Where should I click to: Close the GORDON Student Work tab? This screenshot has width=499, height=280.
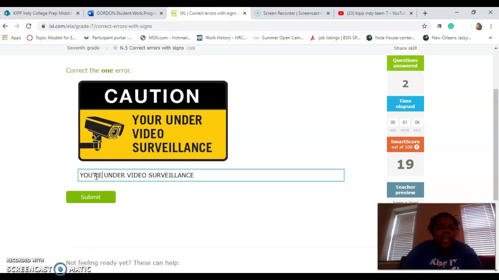(161, 13)
